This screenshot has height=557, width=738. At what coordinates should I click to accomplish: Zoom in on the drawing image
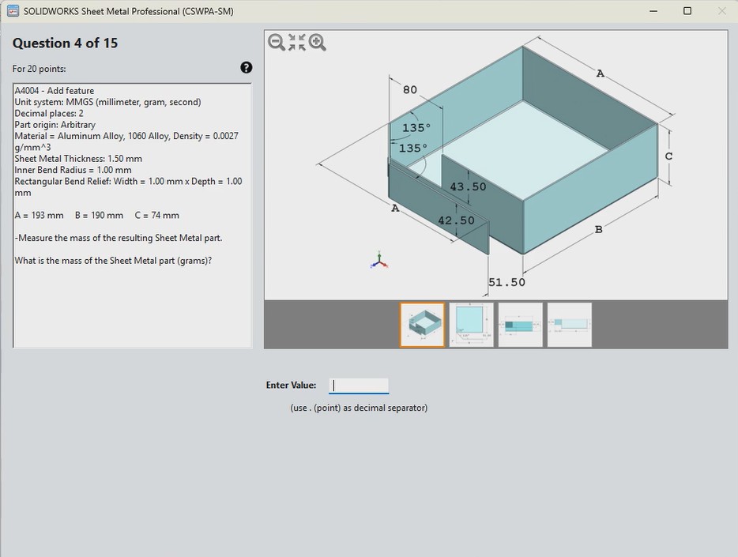(317, 43)
